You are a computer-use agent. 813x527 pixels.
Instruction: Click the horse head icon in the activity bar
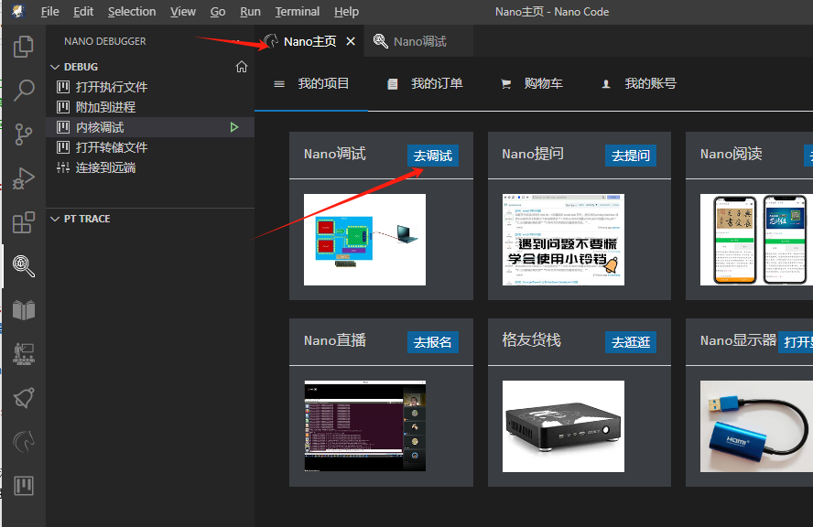pyautogui.click(x=23, y=442)
